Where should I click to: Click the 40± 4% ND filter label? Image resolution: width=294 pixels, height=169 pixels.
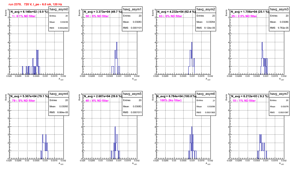(97, 101)
